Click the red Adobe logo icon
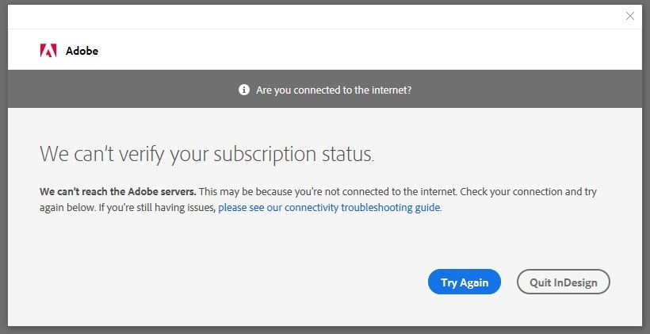The height and width of the screenshot is (334, 650). [x=48, y=51]
